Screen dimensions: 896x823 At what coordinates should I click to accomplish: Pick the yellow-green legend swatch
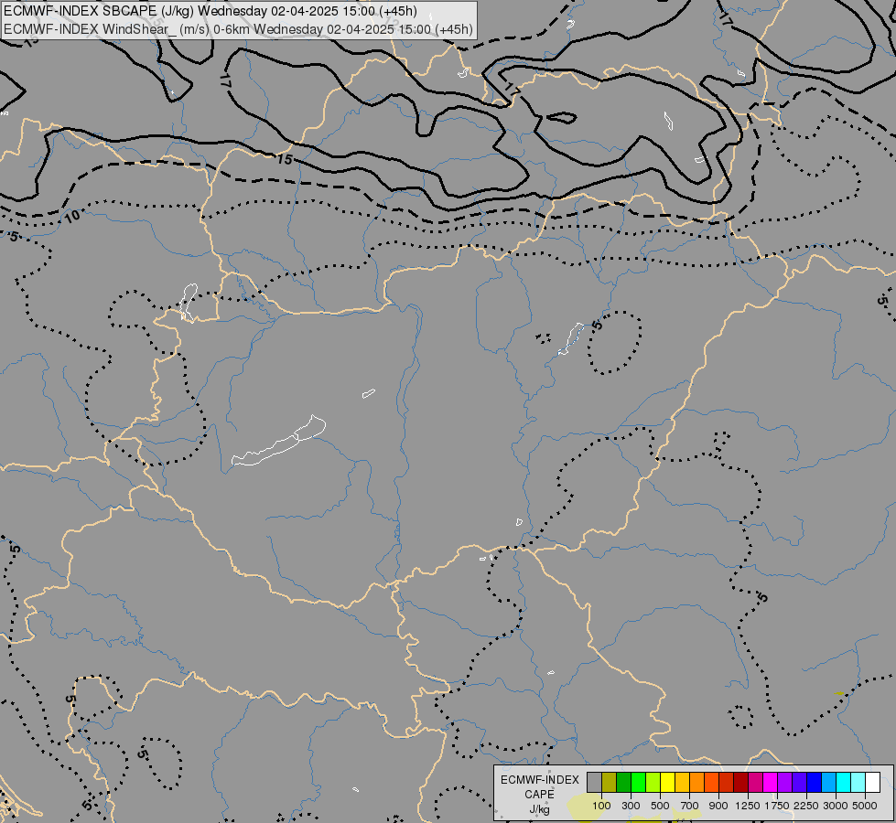pyautogui.click(x=653, y=783)
